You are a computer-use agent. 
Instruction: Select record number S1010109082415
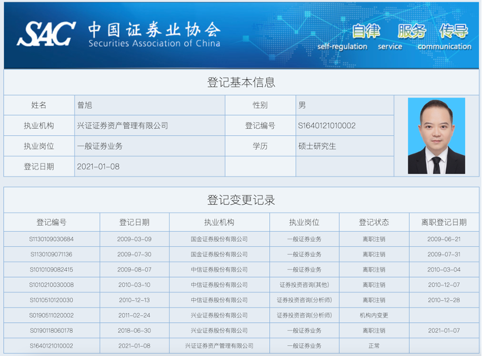pyautogui.click(x=51, y=270)
